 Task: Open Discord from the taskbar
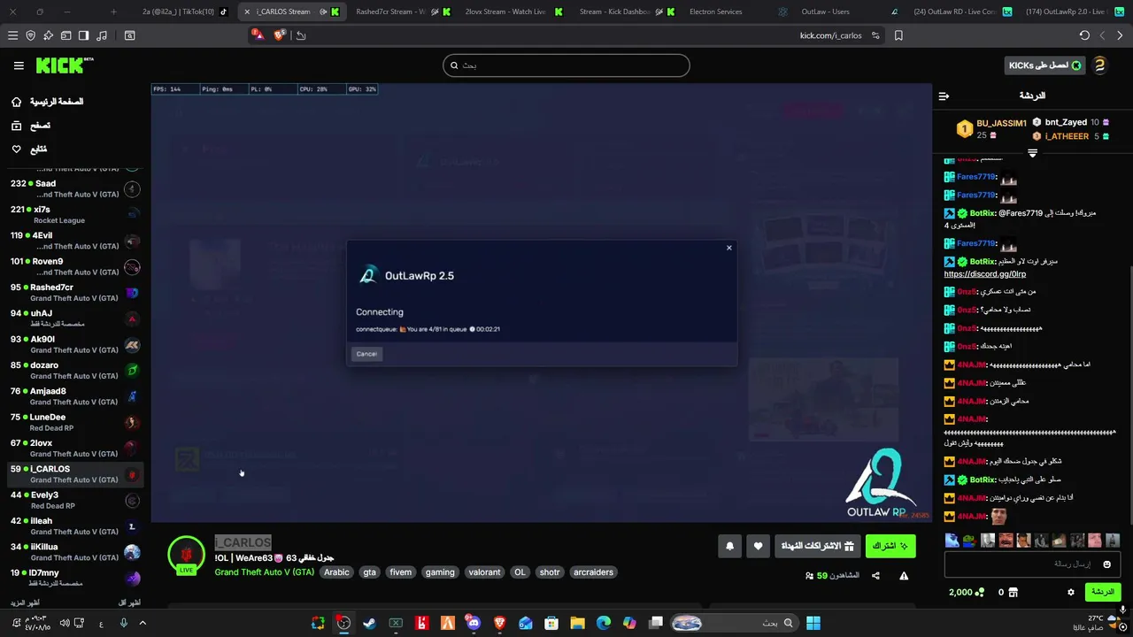tap(474, 624)
